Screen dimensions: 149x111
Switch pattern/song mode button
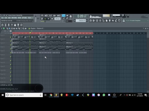click(x=42, y=19)
